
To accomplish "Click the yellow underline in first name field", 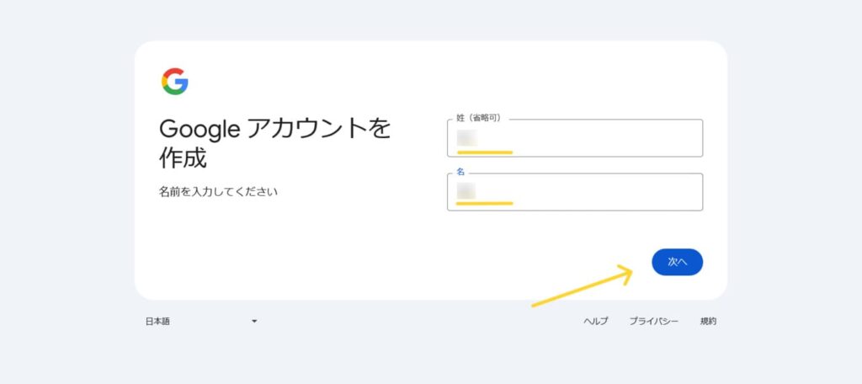I will point(485,204).
